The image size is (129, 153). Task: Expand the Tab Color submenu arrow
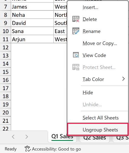[123, 79]
